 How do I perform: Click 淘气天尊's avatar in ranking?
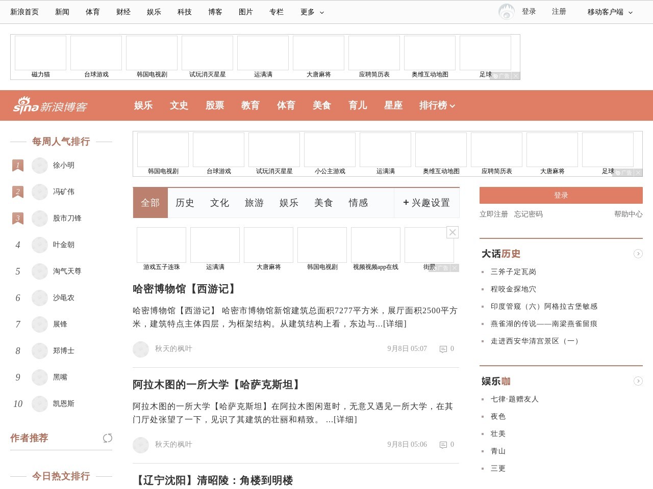click(40, 271)
